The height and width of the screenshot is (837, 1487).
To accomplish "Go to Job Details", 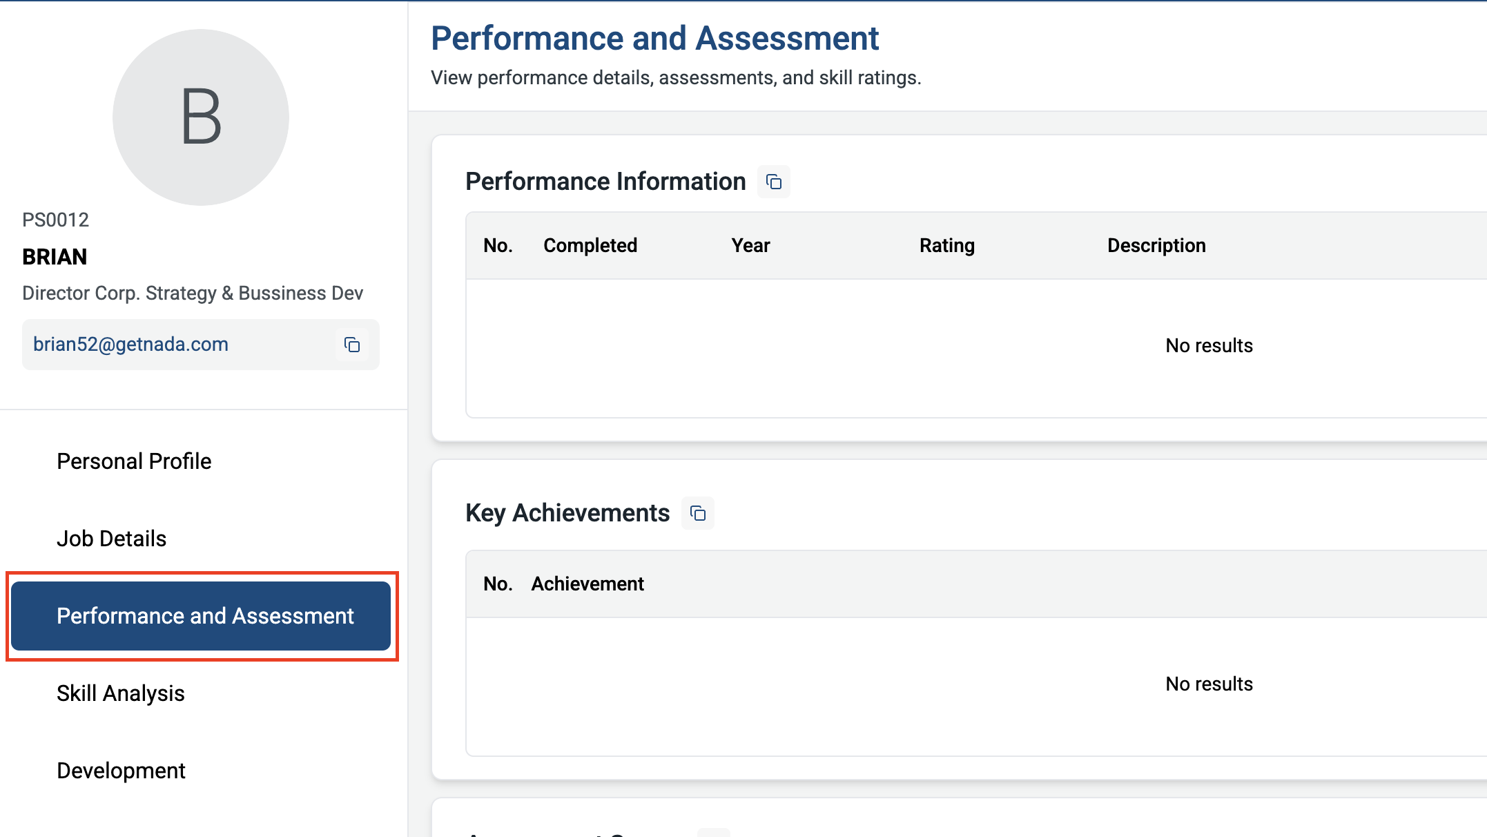I will [112, 539].
